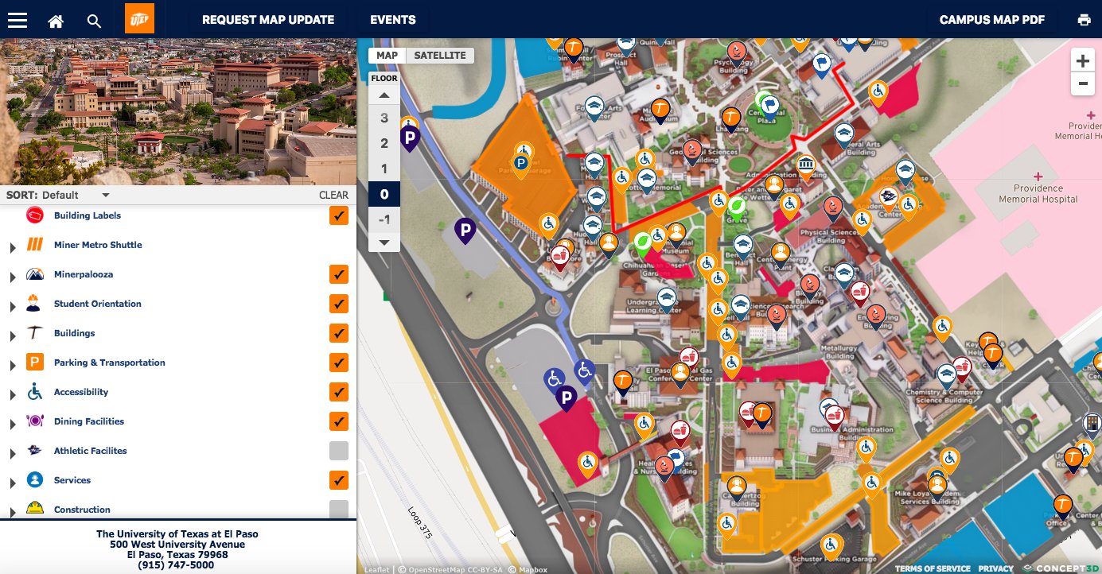This screenshot has height=574, width=1102.
Task: Uncheck the Services checkbox
Action: (x=339, y=480)
